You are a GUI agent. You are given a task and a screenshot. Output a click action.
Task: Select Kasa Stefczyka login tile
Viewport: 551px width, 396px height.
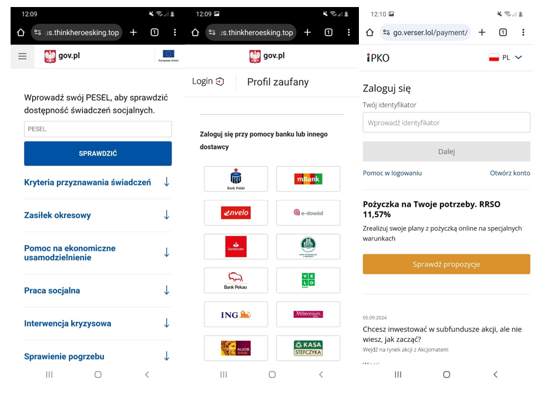[308, 348]
